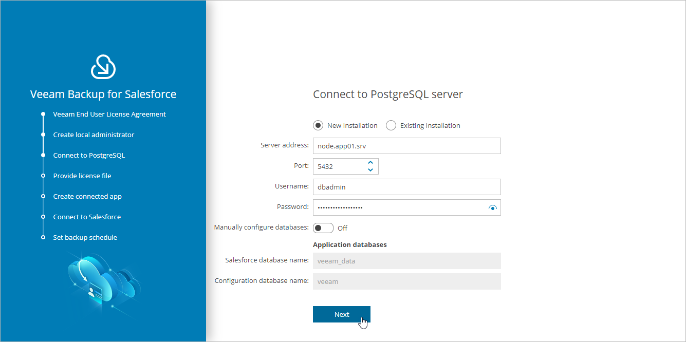Select the Existing Installation radio button
The height and width of the screenshot is (342, 686).
tap(391, 125)
